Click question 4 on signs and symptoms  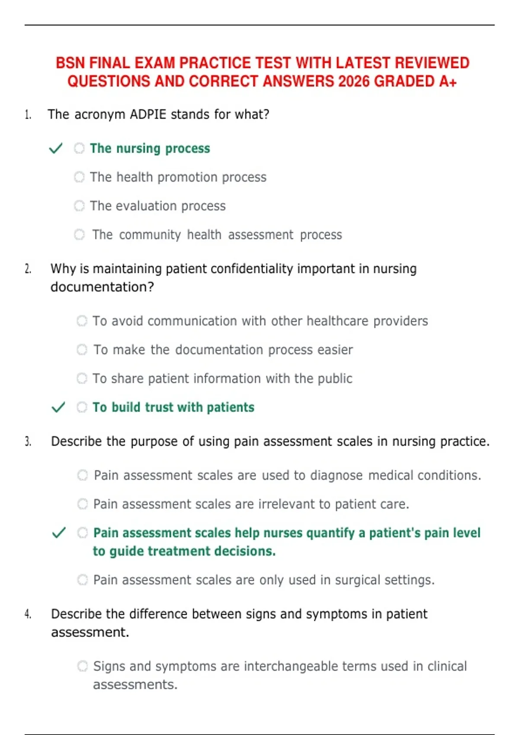point(239,623)
